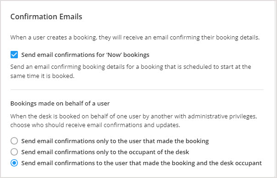Viewport: 277px width, 178px height.
Task: Click the 'same time it is booked.' text line
Action: (42, 76)
